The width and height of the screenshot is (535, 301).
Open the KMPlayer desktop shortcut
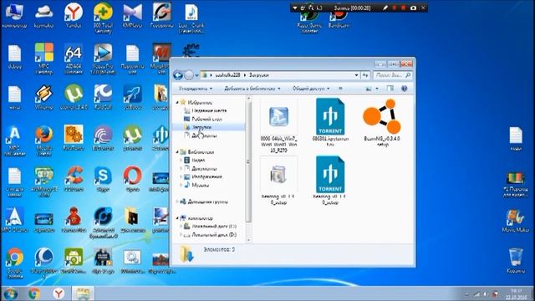132,15
